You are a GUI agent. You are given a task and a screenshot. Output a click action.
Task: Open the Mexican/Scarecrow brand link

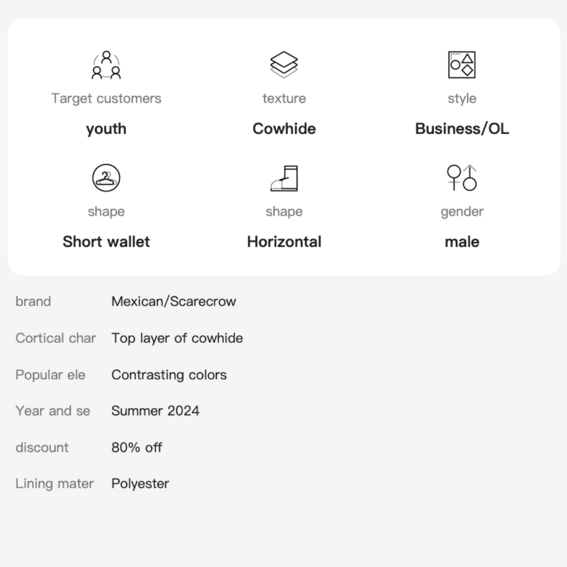click(x=173, y=301)
